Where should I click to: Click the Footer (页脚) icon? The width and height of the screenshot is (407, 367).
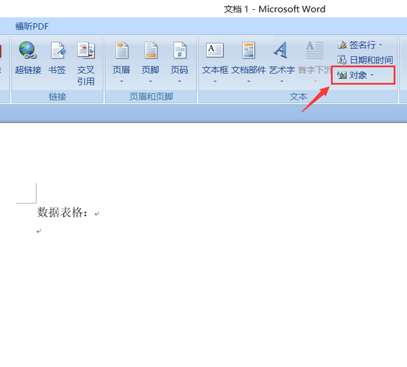point(150,50)
